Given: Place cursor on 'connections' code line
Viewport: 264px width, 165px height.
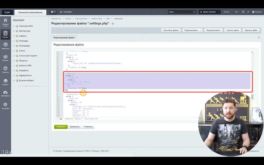Looking at the screenshot, I should click(x=73, y=94).
